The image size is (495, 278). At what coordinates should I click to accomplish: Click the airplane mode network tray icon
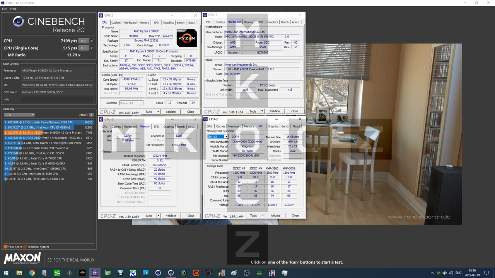tap(445, 273)
